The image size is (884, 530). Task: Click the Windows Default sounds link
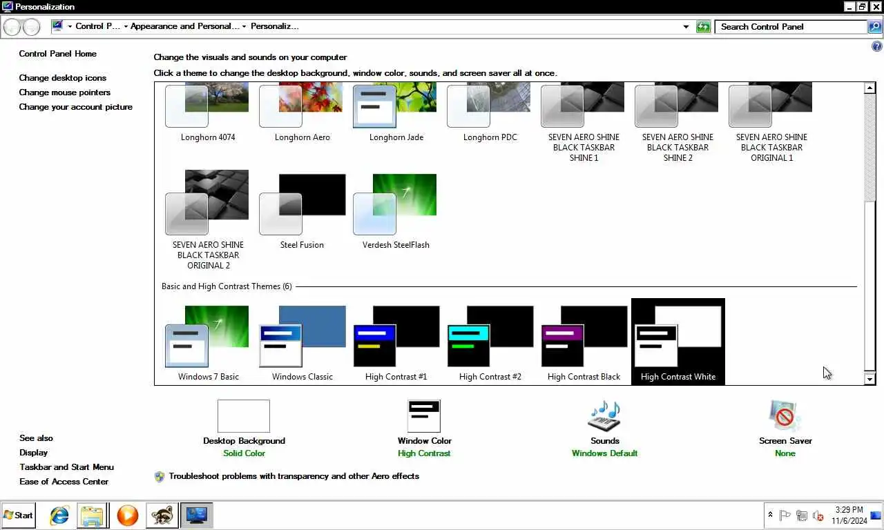point(604,453)
